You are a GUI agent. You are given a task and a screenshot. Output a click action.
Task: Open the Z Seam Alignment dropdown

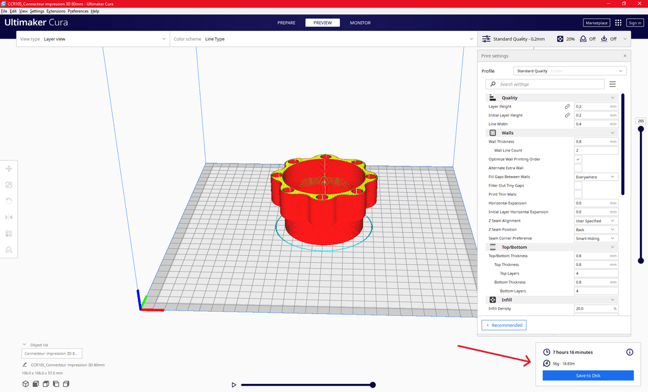coord(596,221)
